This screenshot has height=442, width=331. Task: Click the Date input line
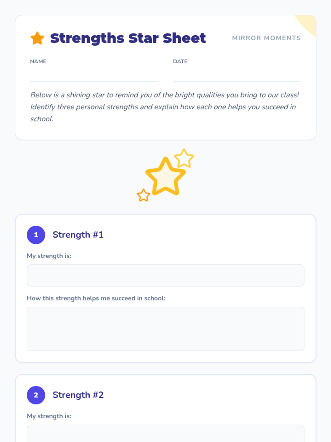tap(237, 76)
